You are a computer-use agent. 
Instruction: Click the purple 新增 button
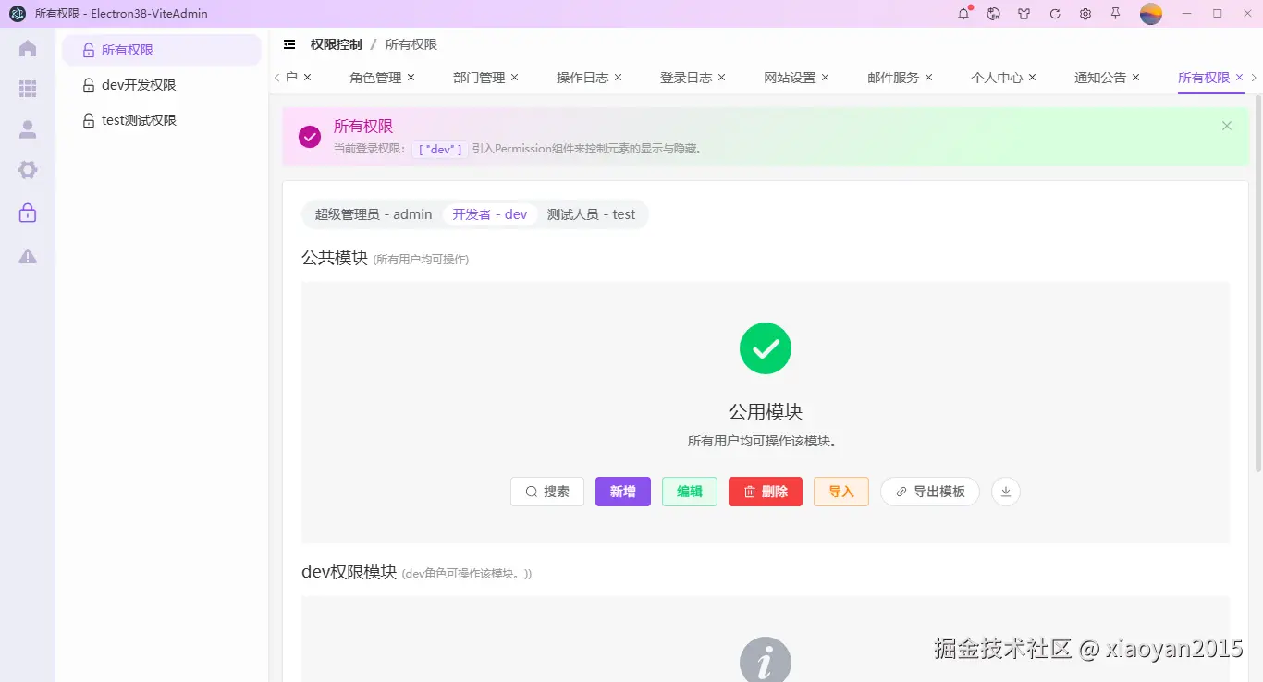coord(622,492)
